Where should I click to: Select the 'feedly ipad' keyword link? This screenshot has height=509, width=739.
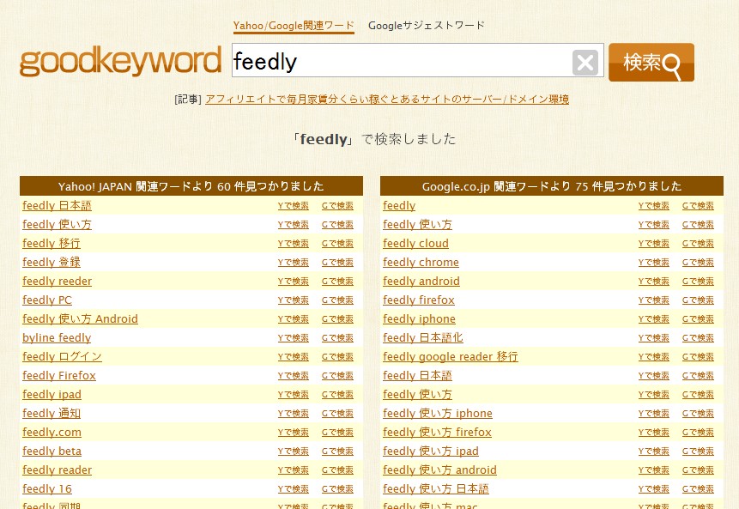pyautogui.click(x=51, y=394)
